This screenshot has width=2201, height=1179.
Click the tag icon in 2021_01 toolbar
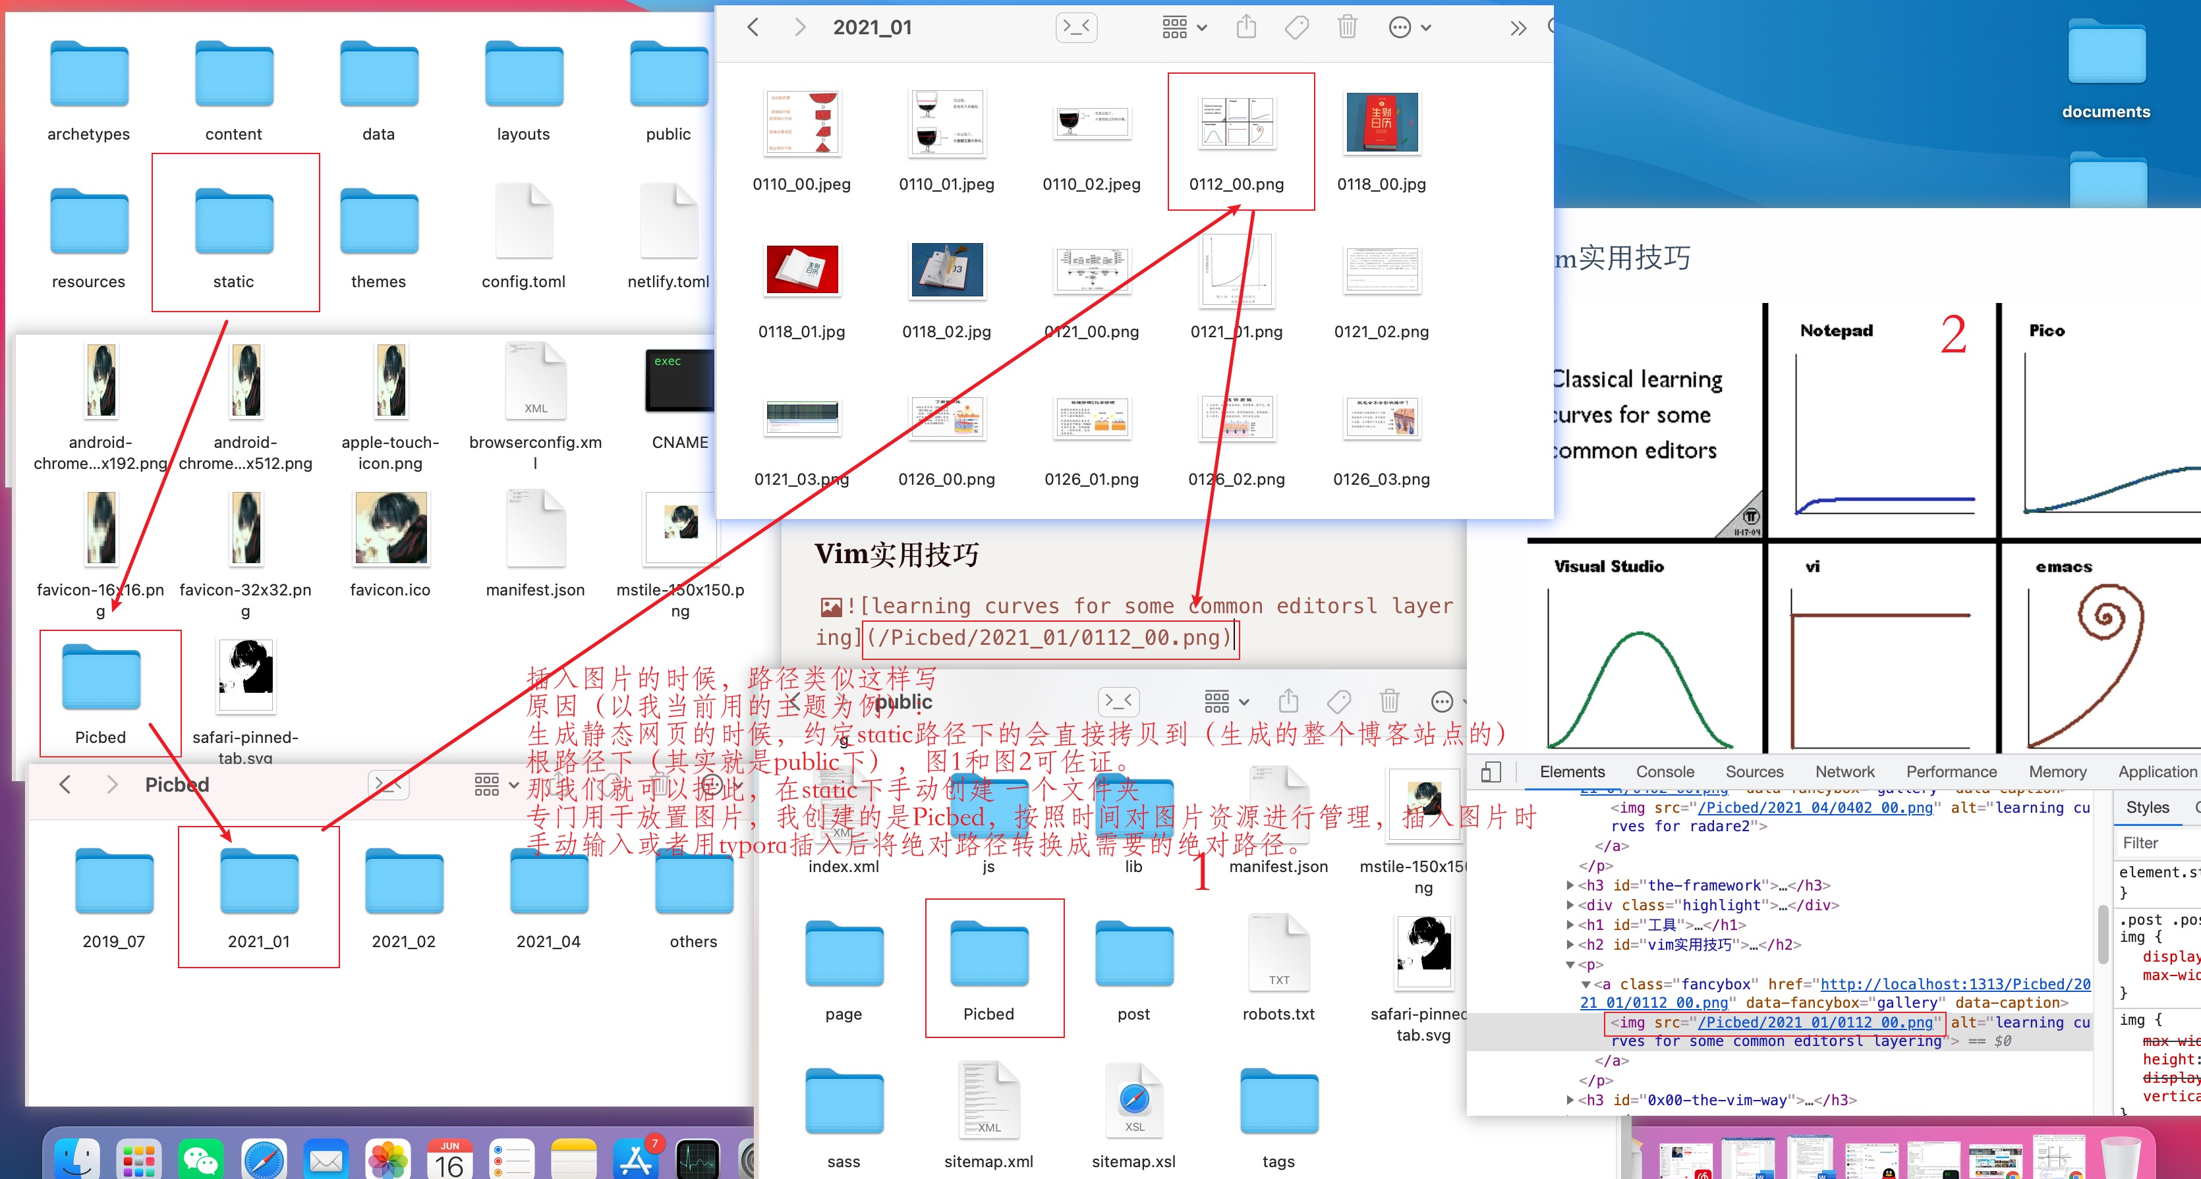1296,27
